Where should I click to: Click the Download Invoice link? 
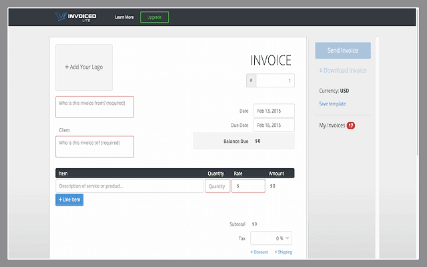(x=342, y=70)
